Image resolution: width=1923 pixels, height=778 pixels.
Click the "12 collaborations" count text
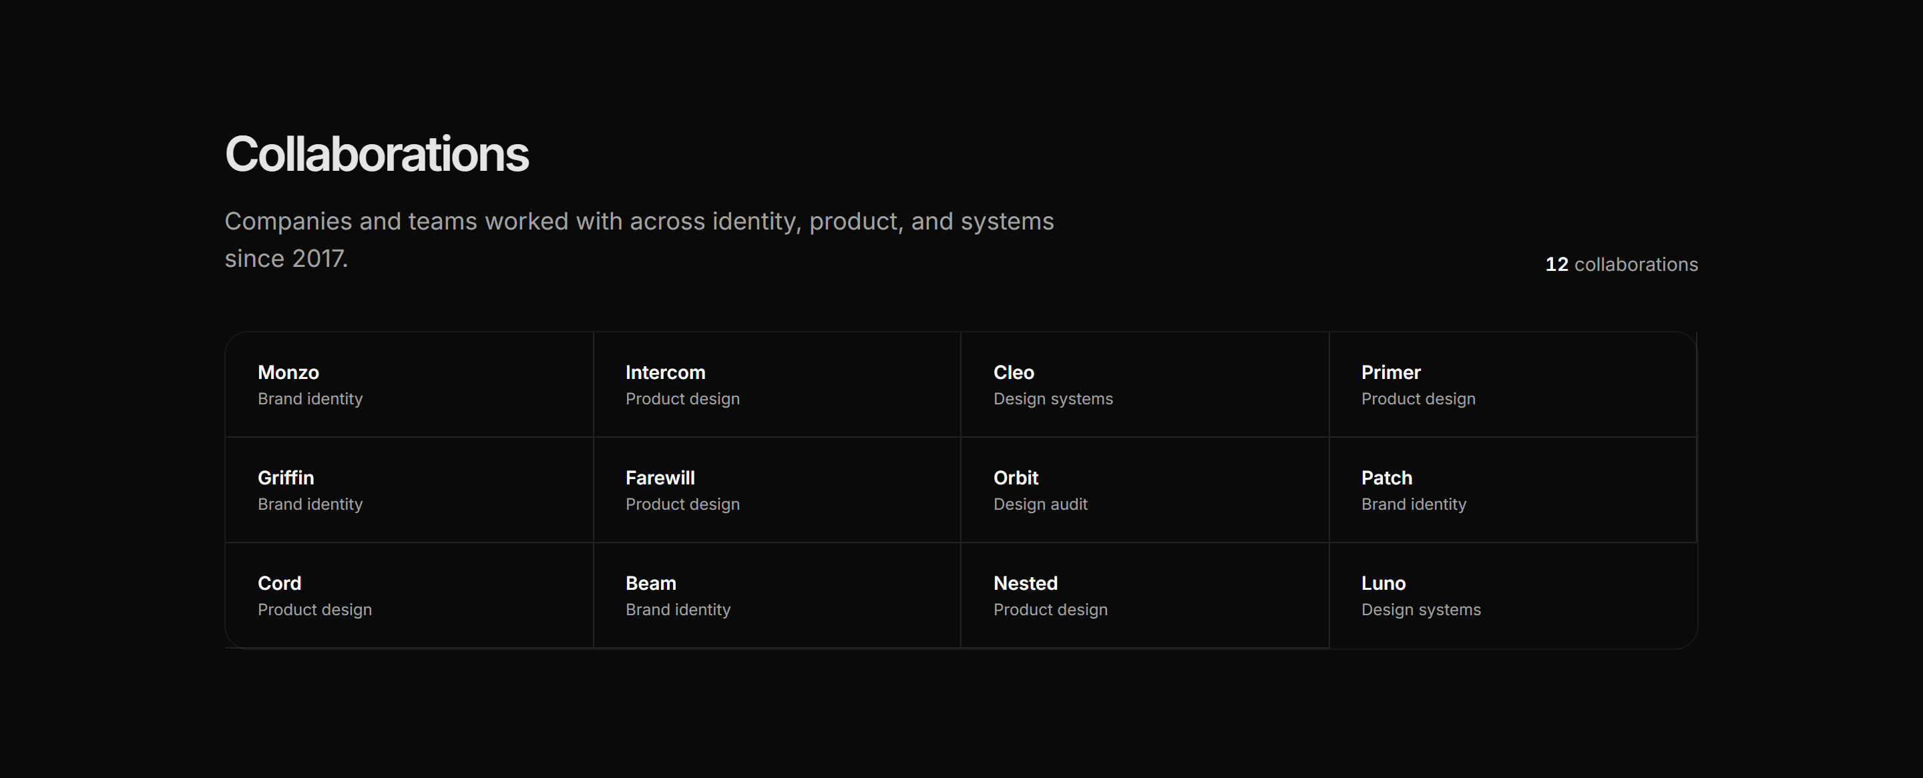coord(1621,264)
